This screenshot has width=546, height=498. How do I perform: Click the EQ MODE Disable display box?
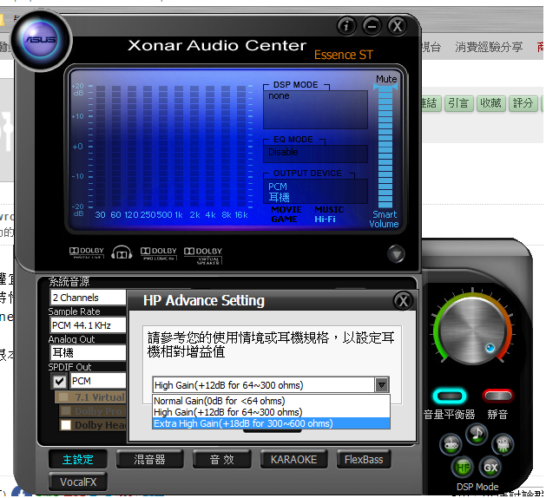tap(315, 154)
